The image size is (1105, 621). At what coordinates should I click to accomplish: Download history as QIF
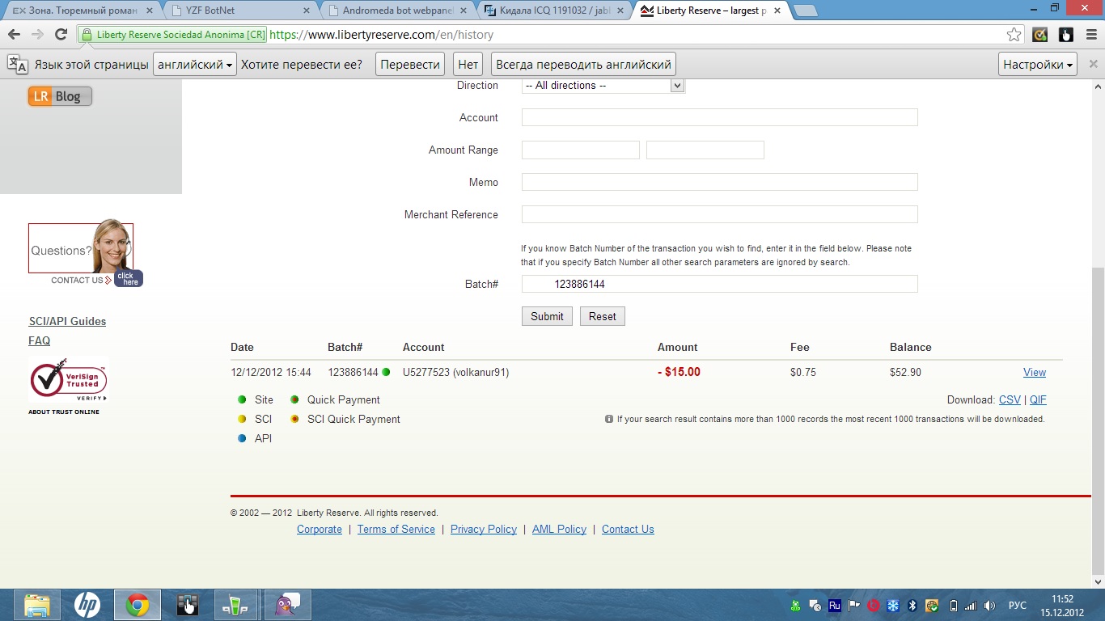point(1038,399)
